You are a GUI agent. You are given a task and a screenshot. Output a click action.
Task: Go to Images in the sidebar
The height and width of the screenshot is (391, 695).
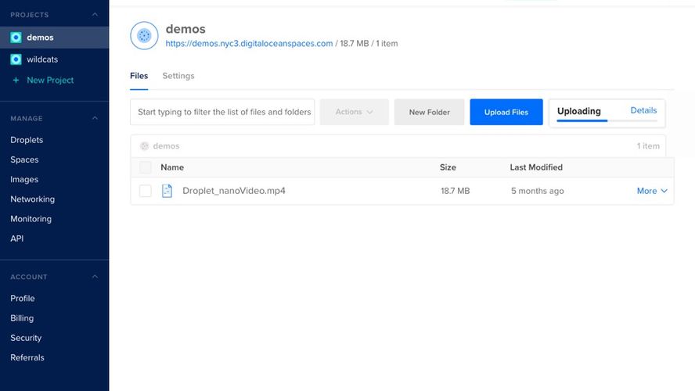tap(24, 179)
